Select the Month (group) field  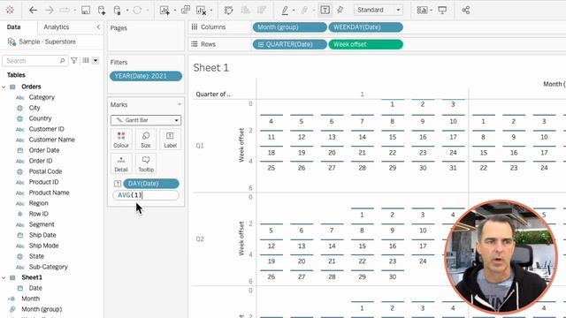(42, 309)
